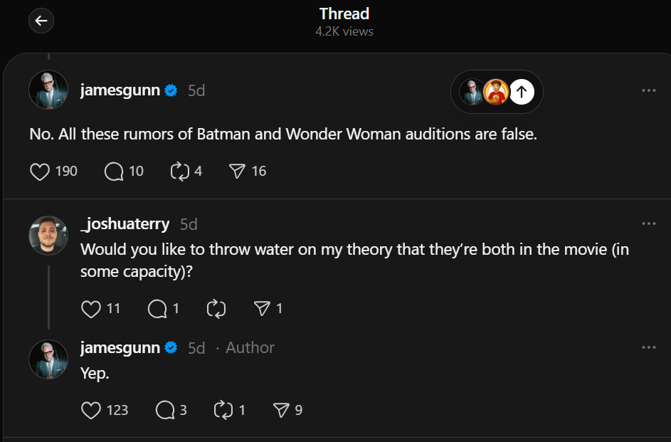
Task: Comment on the 'Yep.' reply
Action: point(165,410)
